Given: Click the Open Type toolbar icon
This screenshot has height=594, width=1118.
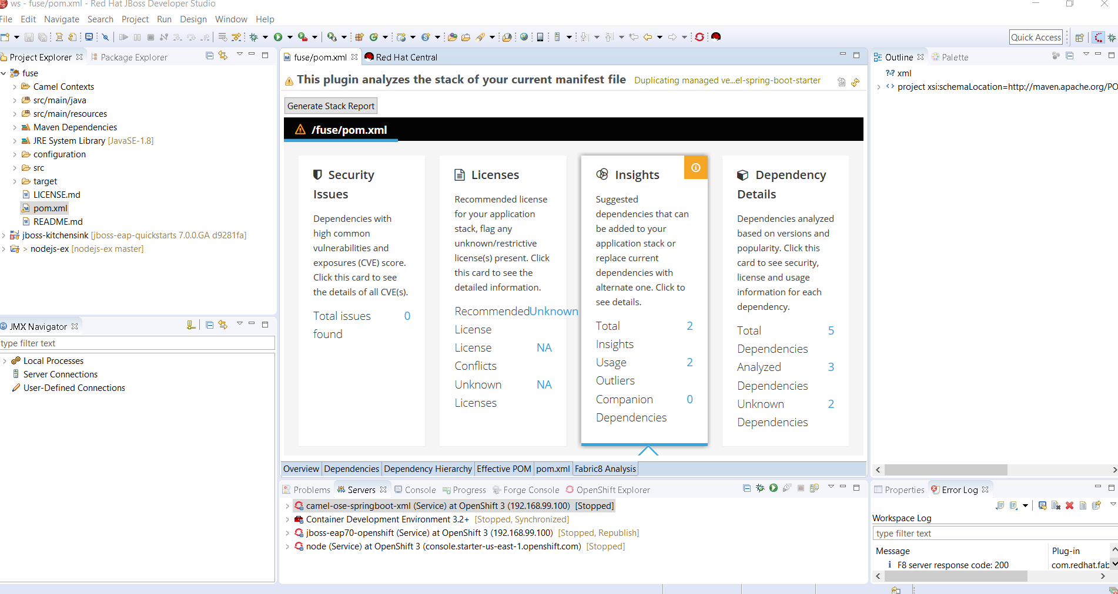Looking at the screenshot, I should [451, 37].
